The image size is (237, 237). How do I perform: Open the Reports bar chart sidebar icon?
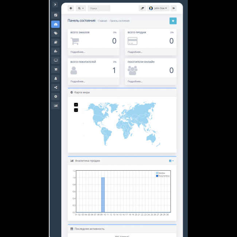[x=55, y=105]
